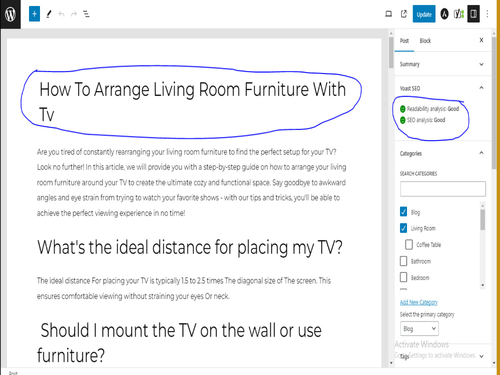Collapse the Categories panel
The height and width of the screenshot is (375, 500).
(x=443, y=153)
